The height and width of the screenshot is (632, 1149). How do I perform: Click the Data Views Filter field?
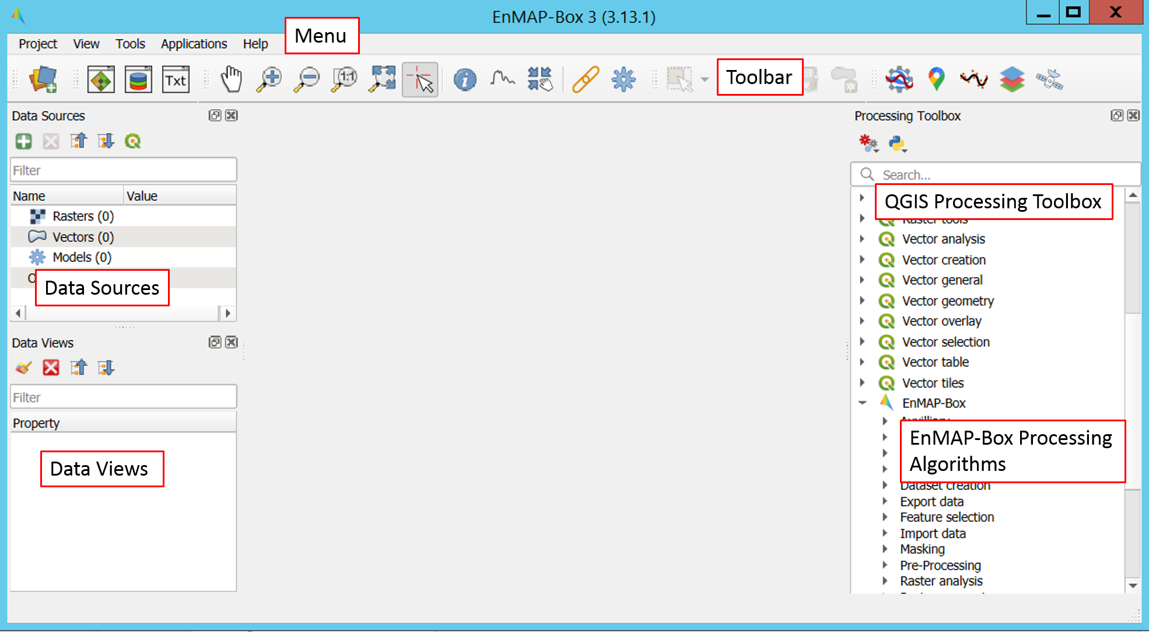tap(124, 397)
